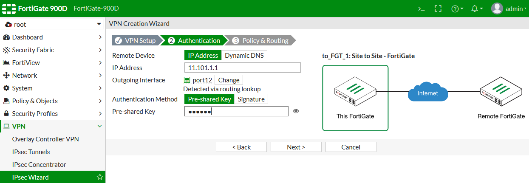Choose Signature authentication method
Screen dimensions: 529x183
tap(251, 99)
